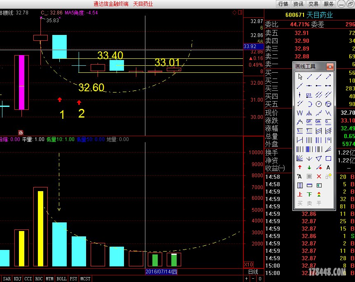Open the 交易 menu

pyautogui.click(x=313, y=4)
